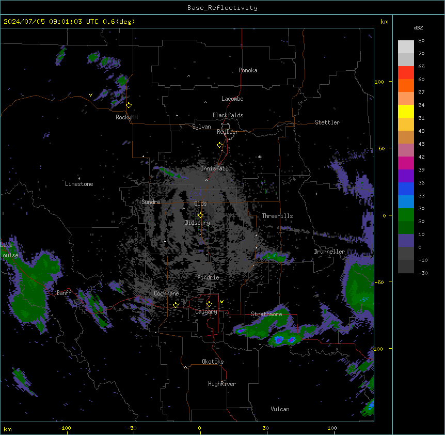The height and width of the screenshot is (435, 445).
Task: Click the yellow diamond marker above Calgary
Action: (x=209, y=304)
